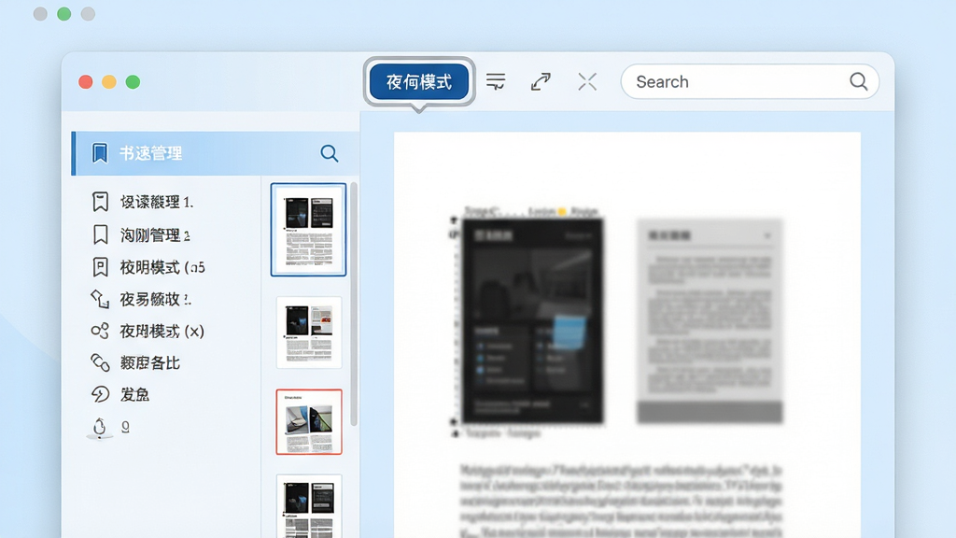This screenshot has width=956, height=538.
Task: Click the dark mode preview image in document
Action: point(532,321)
